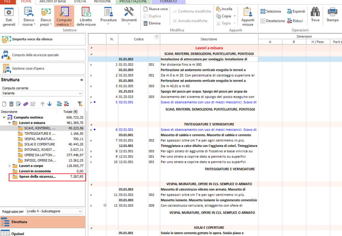Click new node icon in Struttura toolbar

click(x=4, y=104)
